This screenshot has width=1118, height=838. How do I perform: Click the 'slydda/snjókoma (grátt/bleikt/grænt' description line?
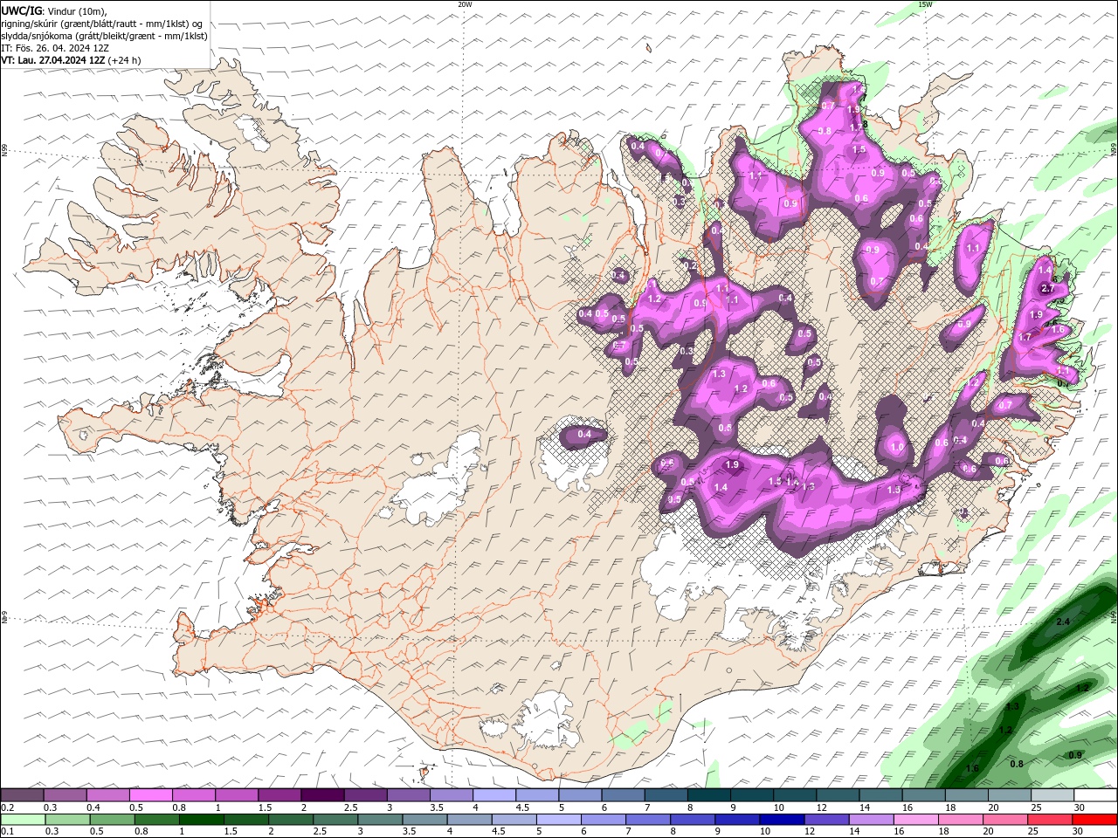click(x=105, y=36)
